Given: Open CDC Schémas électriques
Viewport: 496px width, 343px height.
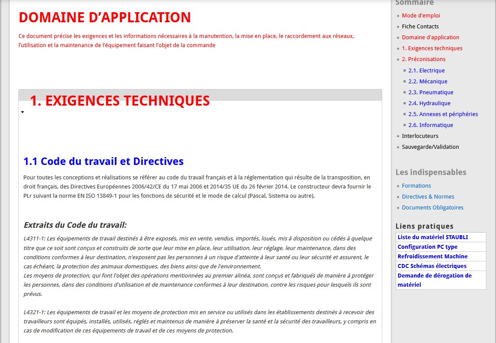Looking at the screenshot, I should click(432, 266).
